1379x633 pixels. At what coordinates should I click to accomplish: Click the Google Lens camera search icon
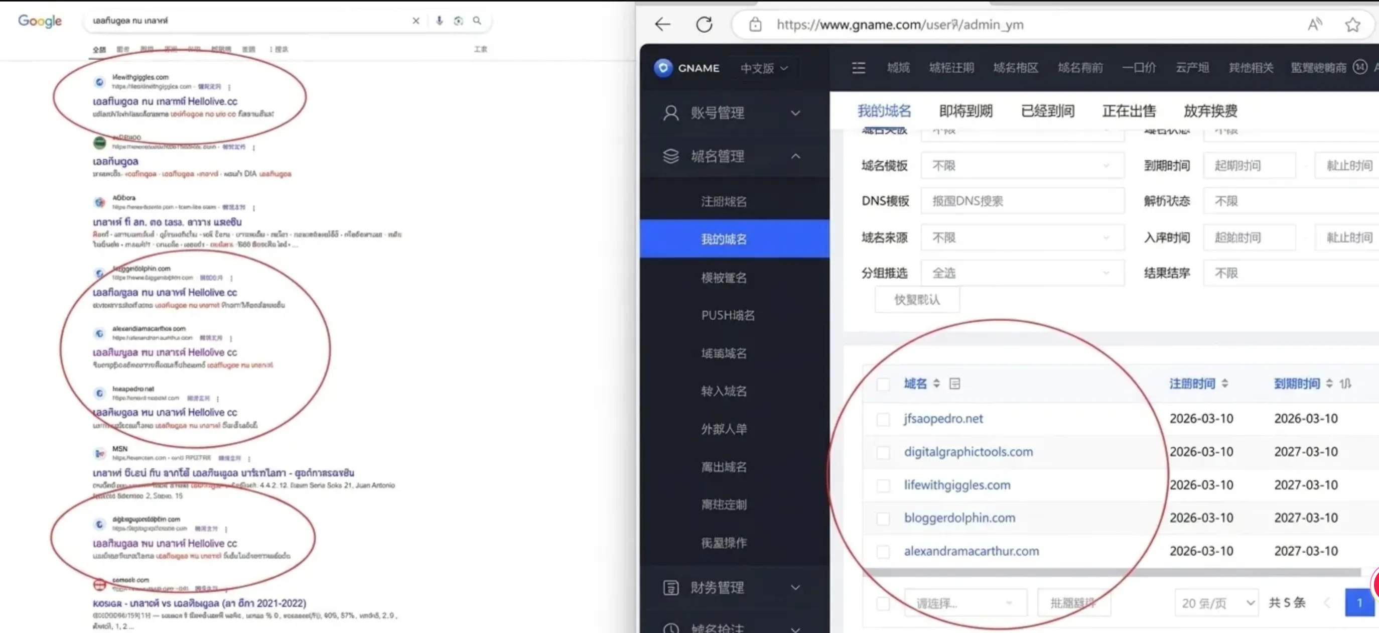pos(458,21)
